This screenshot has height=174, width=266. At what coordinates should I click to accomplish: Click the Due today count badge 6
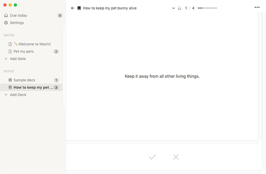tap(60, 15)
